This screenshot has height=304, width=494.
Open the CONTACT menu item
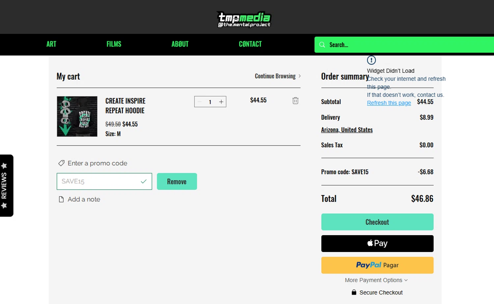250,44
